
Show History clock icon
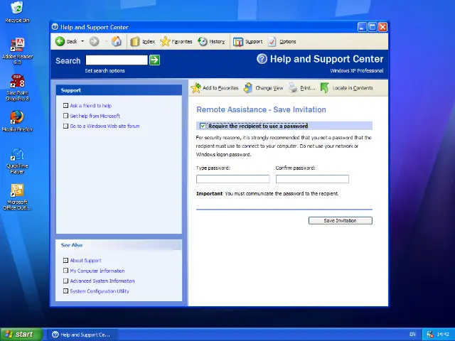point(203,41)
